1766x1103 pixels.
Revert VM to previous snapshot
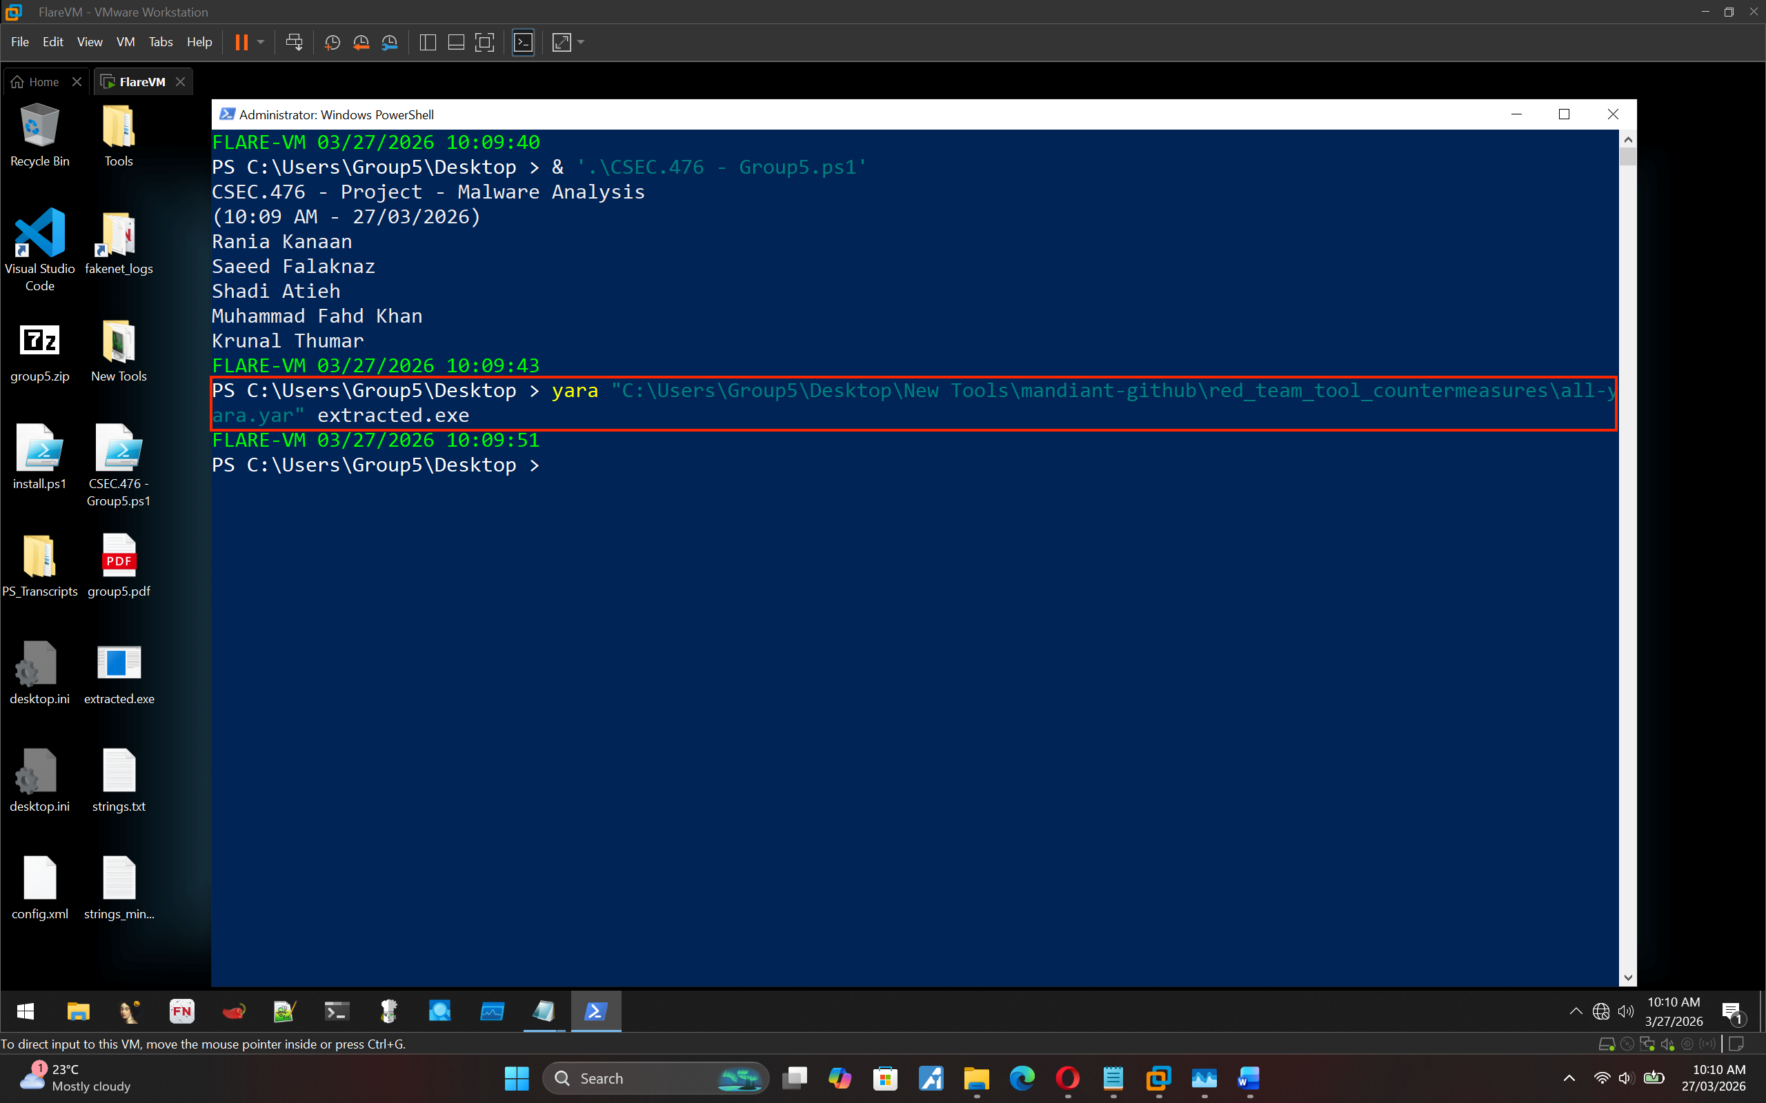[361, 42]
